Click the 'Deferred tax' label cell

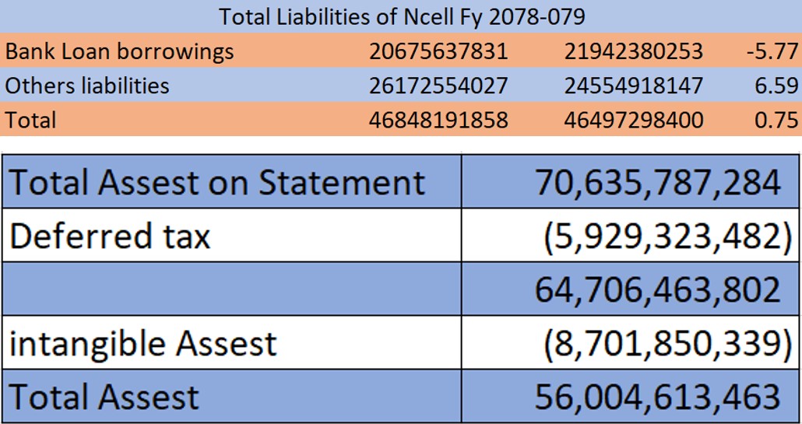(110, 236)
